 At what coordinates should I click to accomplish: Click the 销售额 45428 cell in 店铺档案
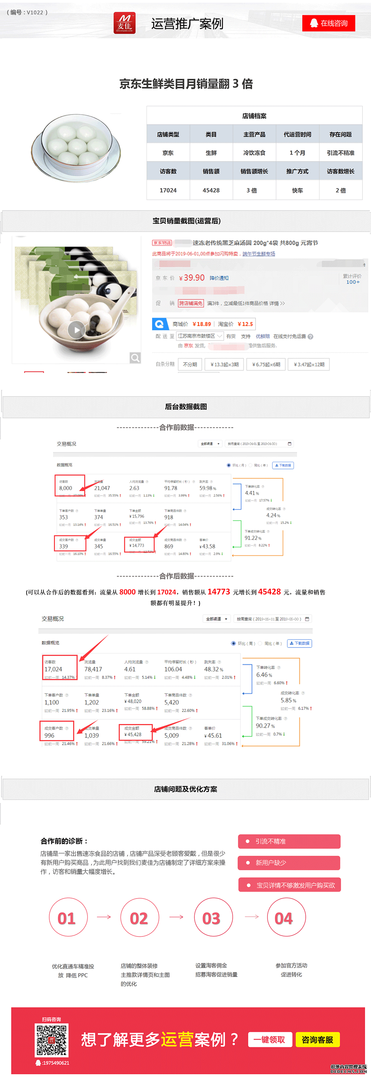(x=211, y=190)
